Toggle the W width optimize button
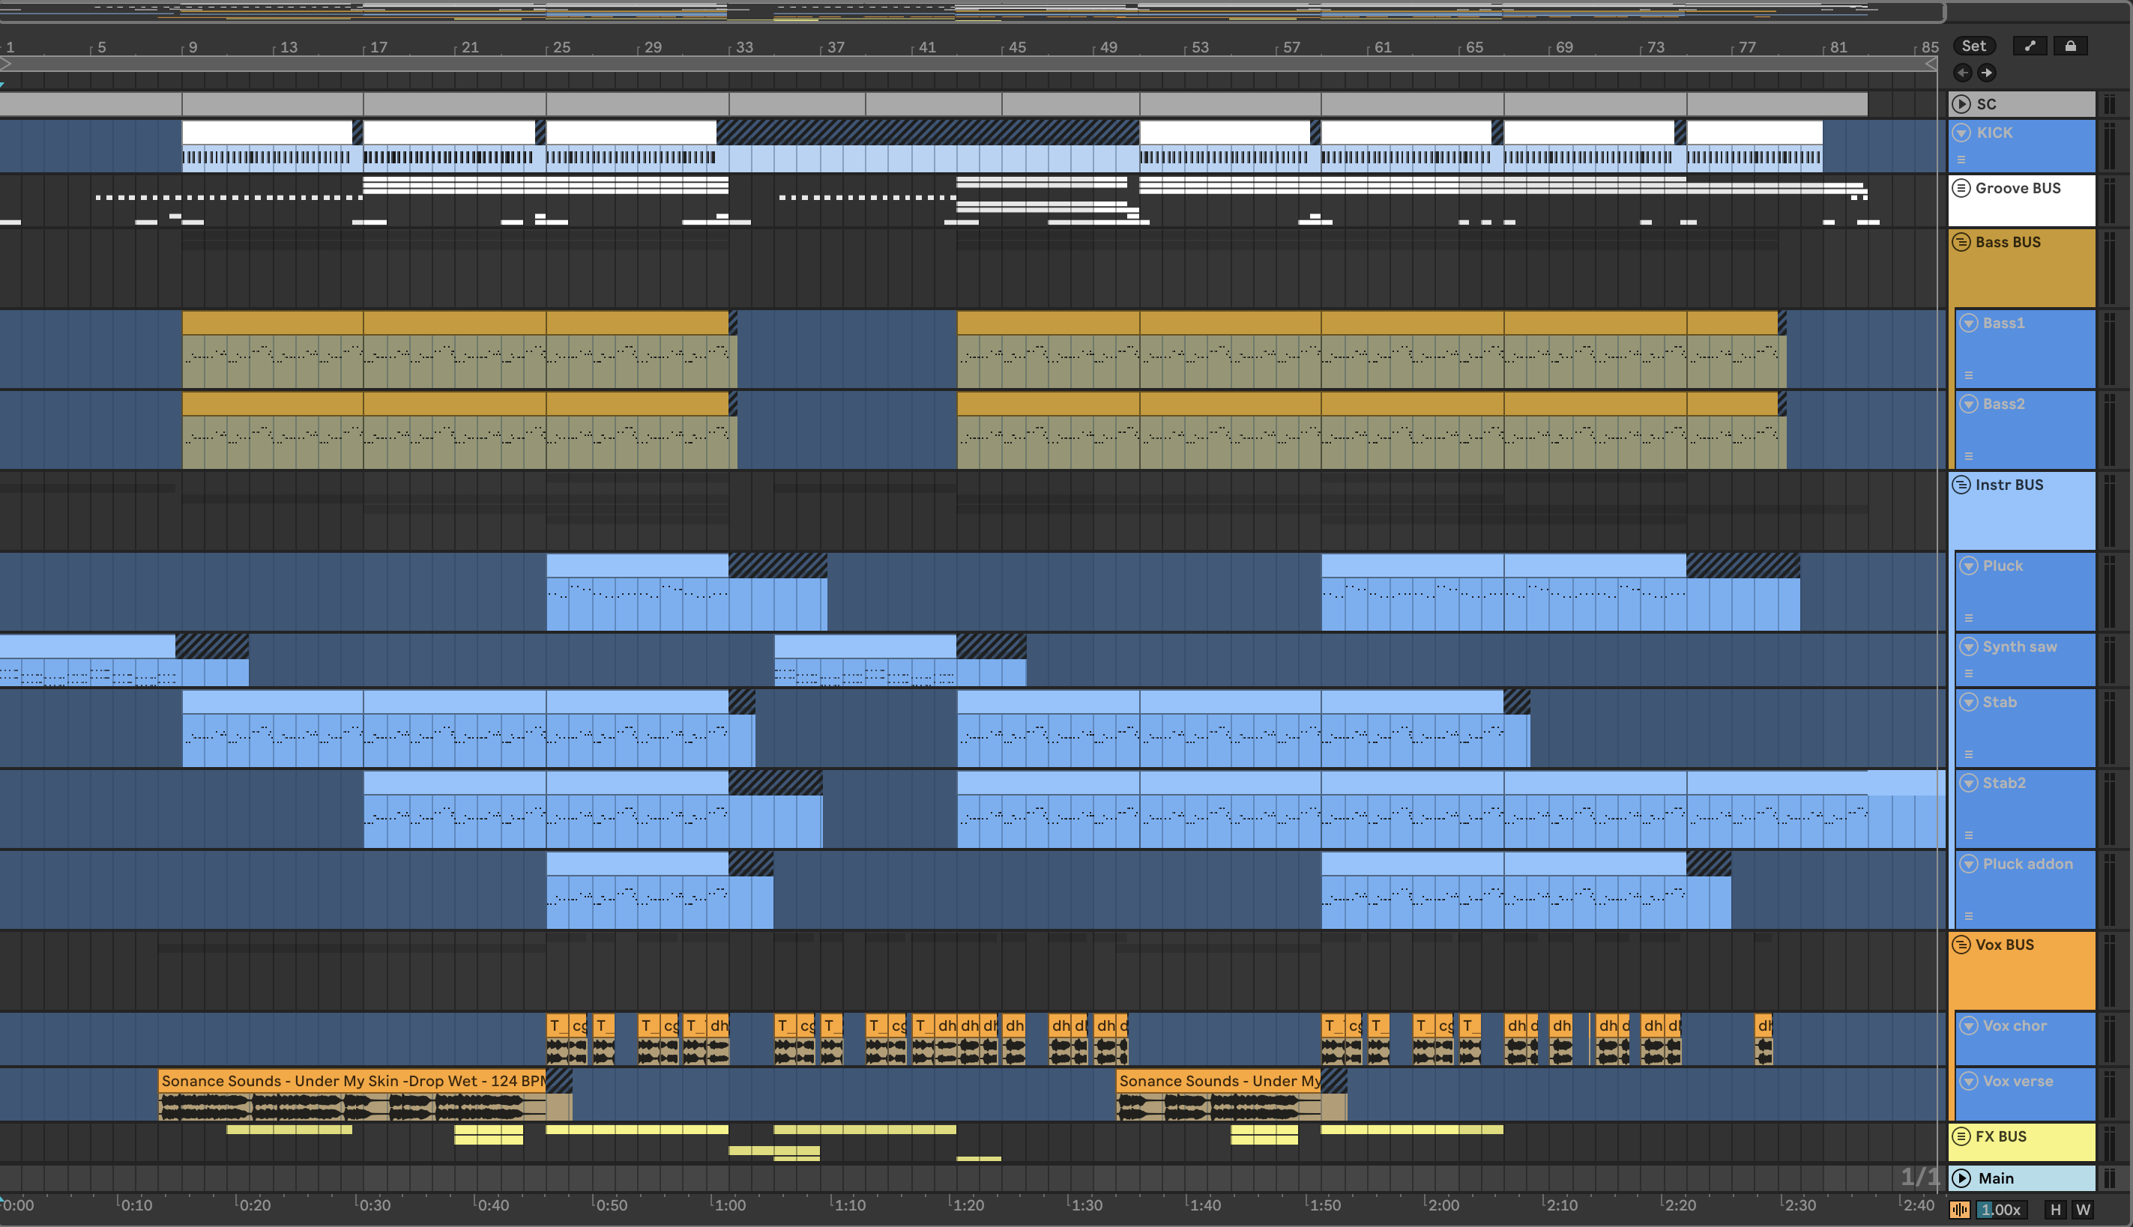2133x1227 pixels. coord(2083,1211)
